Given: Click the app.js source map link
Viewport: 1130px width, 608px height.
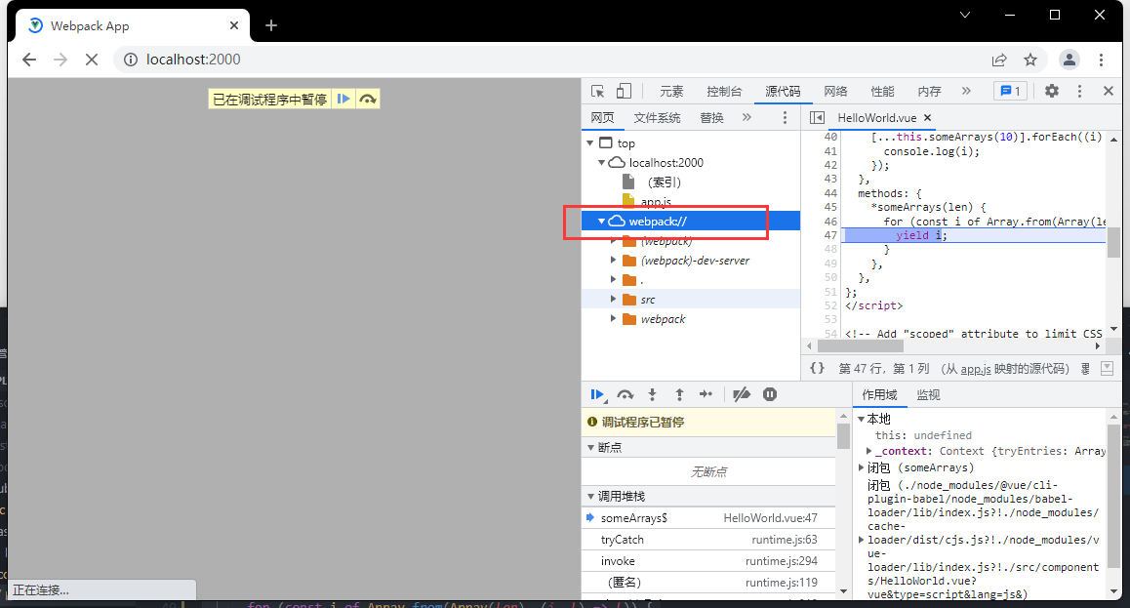Looking at the screenshot, I should pos(976,369).
